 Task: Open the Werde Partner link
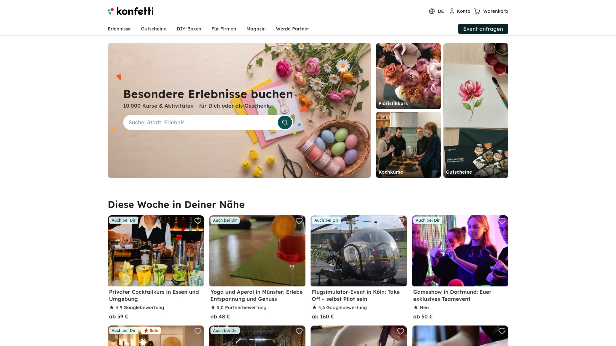293,29
